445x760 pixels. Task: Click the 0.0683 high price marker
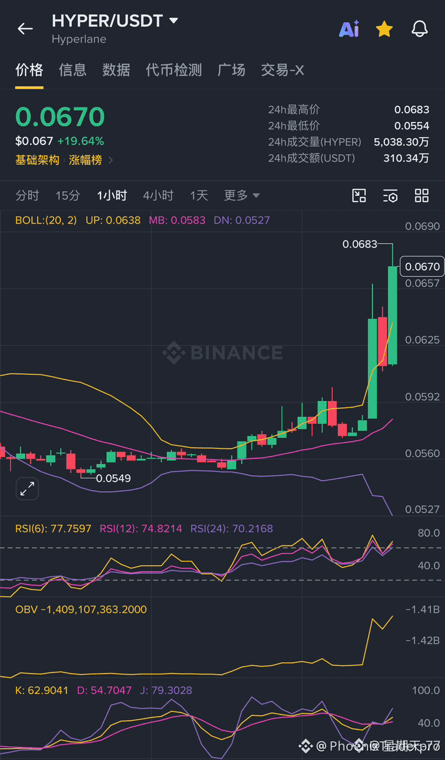click(x=360, y=244)
